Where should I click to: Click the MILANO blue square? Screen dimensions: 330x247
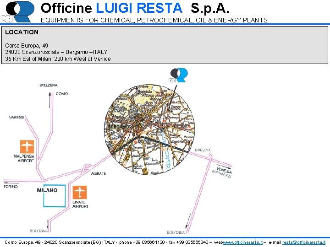[x=55, y=196]
